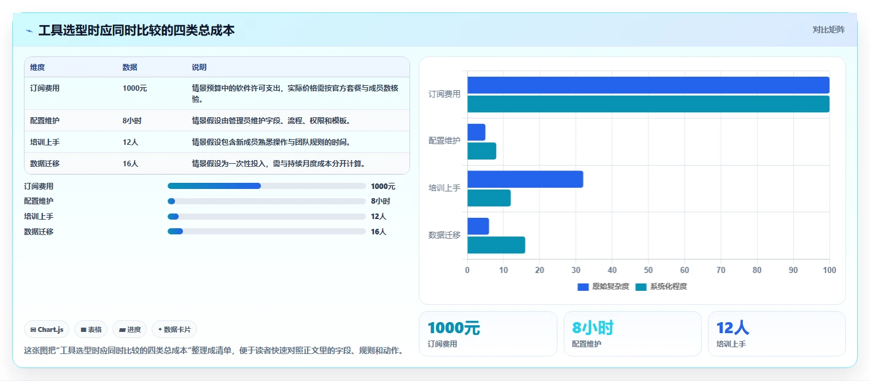The image size is (870, 381).
Task: Click the 数据迁移 progress bar showing 16人
Action: click(x=266, y=231)
